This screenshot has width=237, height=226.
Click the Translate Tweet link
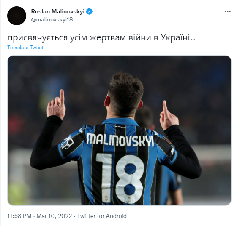coord(25,48)
